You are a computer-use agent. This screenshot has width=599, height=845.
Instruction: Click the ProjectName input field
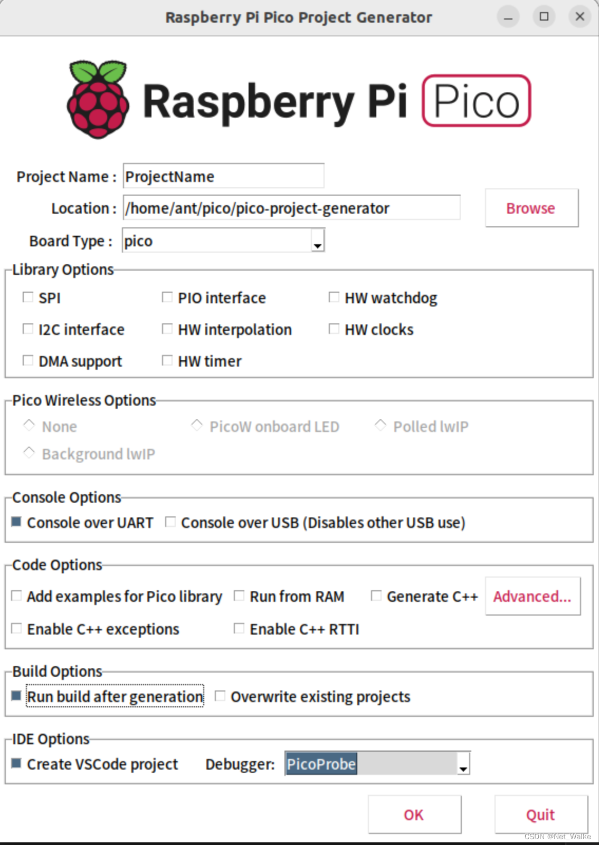pos(223,176)
